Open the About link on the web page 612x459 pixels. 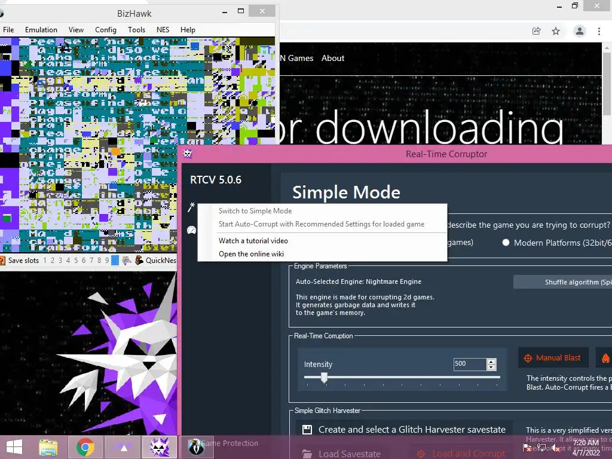333,58
